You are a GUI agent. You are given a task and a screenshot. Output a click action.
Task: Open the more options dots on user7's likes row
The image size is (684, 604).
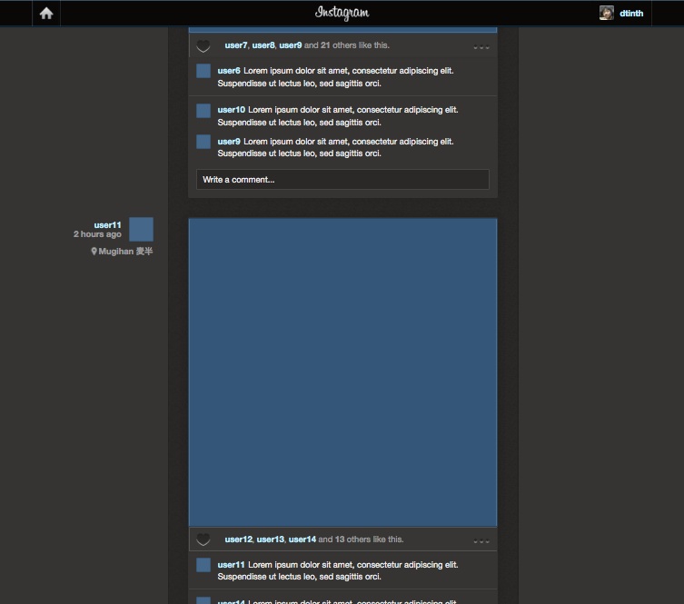481,47
